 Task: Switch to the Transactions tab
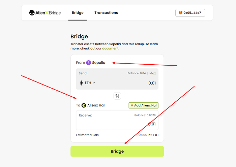tap(106, 13)
